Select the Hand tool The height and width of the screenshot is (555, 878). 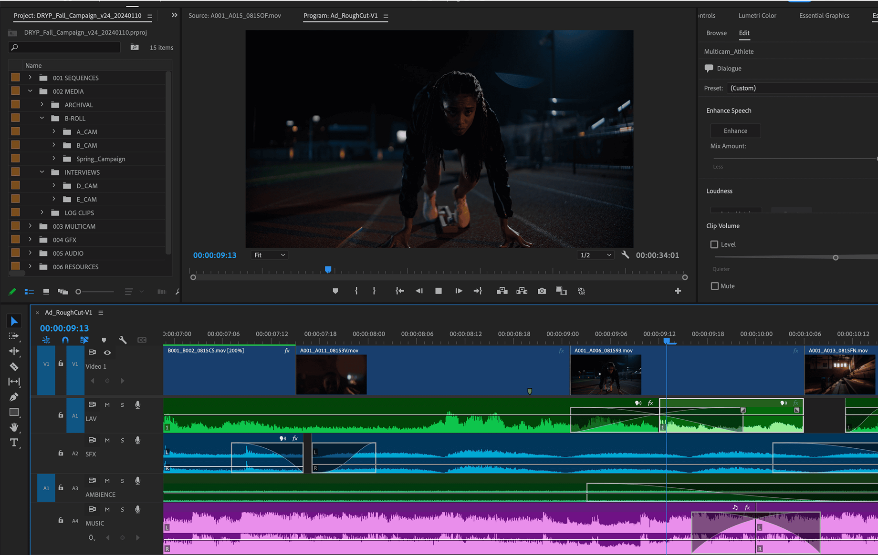[x=14, y=427]
